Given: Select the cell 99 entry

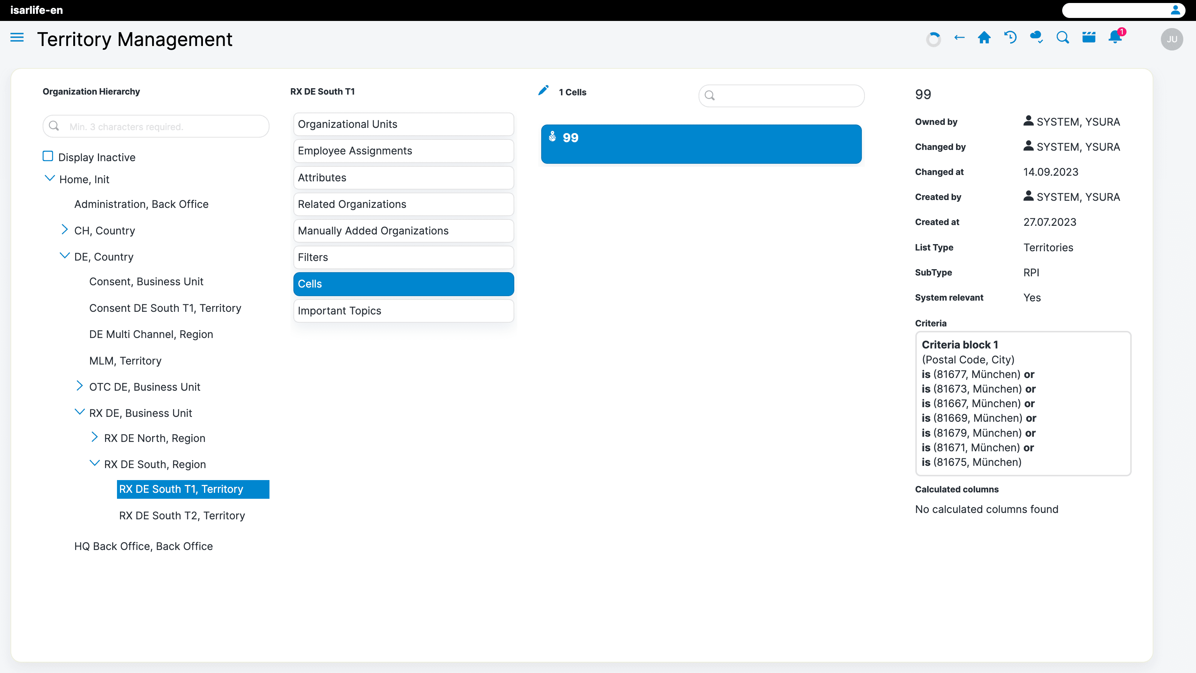Looking at the screenshot, I should pyautogui.click(x=701, y=144).
